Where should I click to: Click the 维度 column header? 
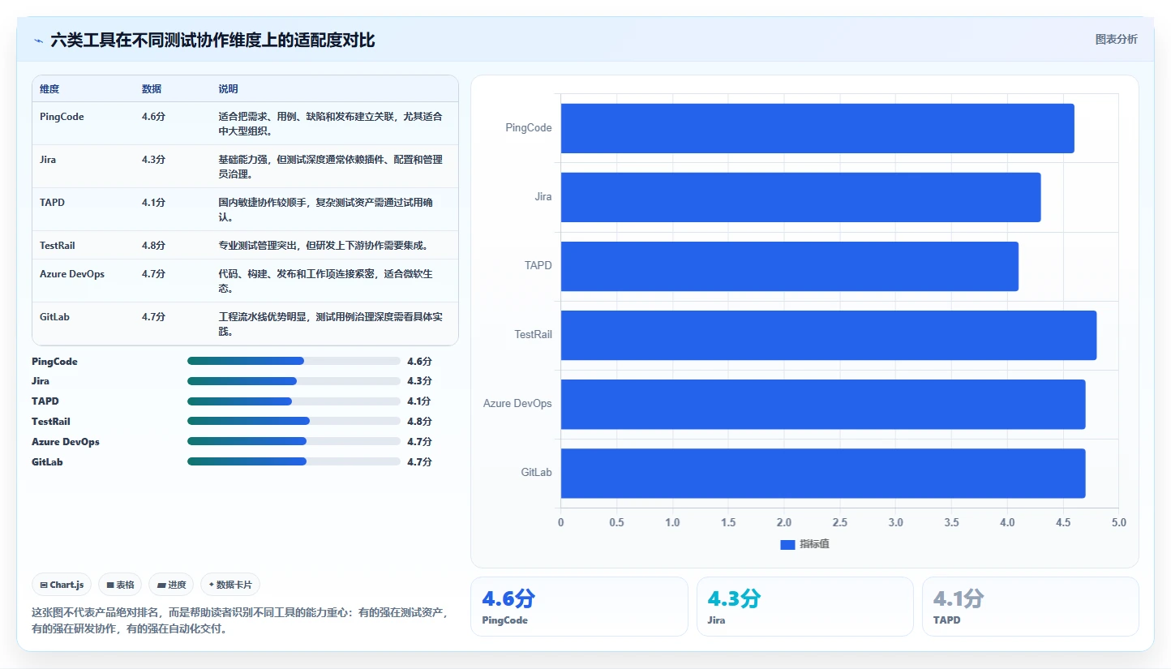49,89
